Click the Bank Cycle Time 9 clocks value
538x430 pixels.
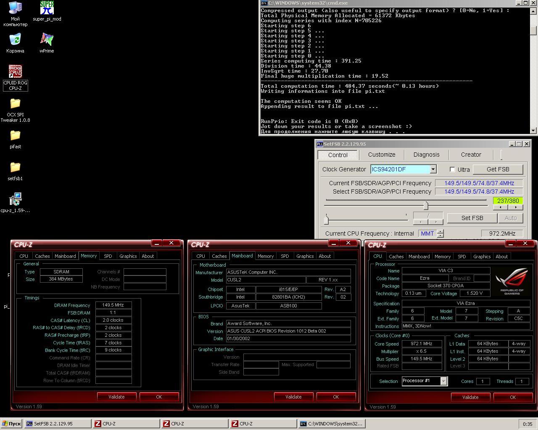coord(113,350)
